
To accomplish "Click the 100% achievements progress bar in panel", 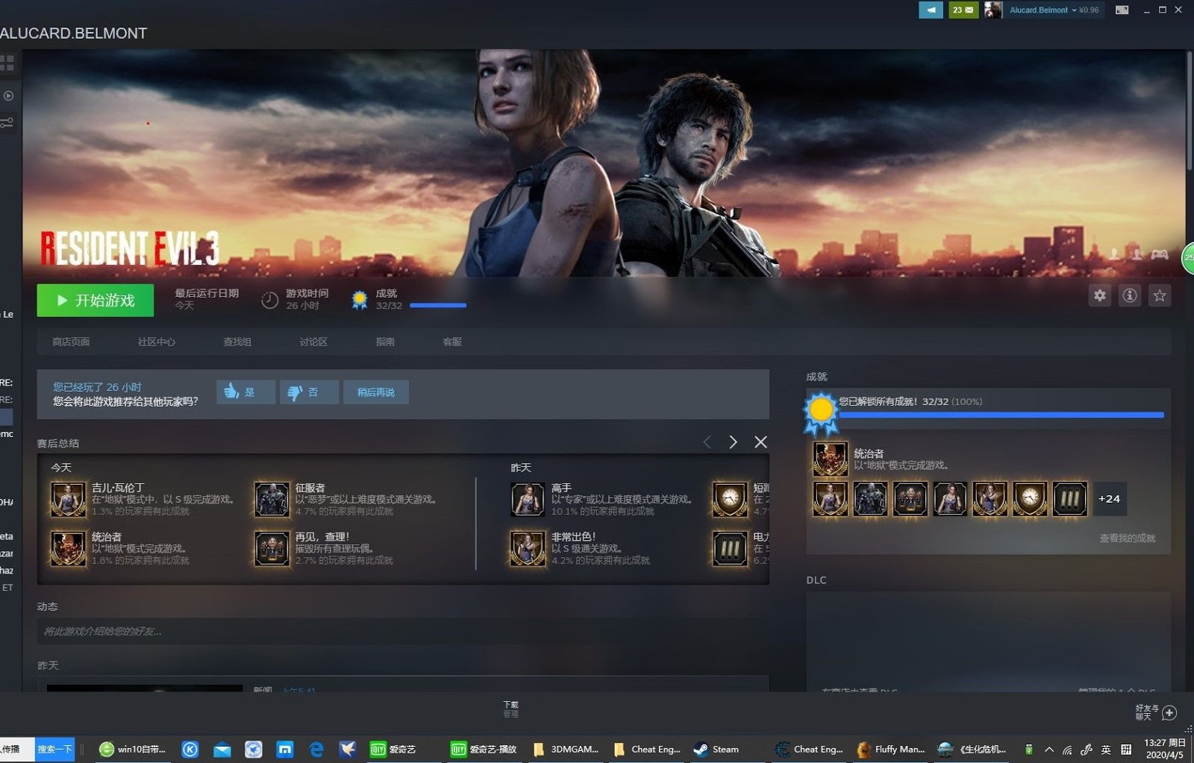I will 1001,415.
